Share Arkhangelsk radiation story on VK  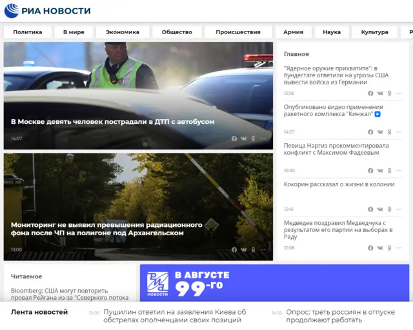click(244, 249)
